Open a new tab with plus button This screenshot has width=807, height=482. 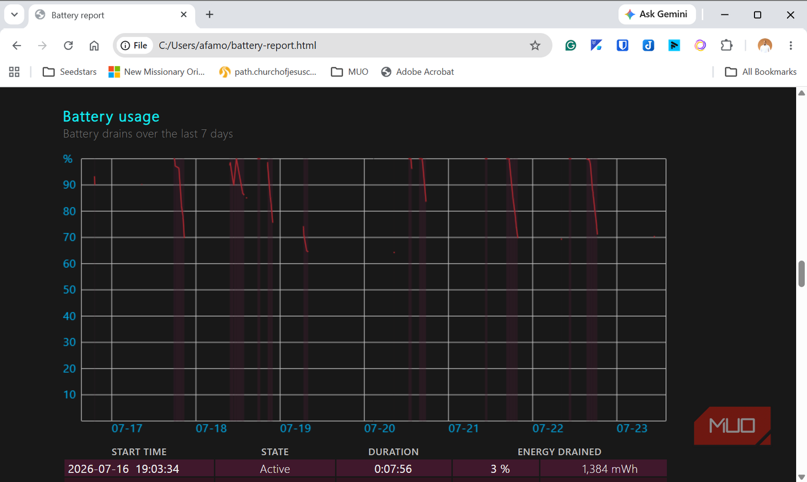coord(209,15)
